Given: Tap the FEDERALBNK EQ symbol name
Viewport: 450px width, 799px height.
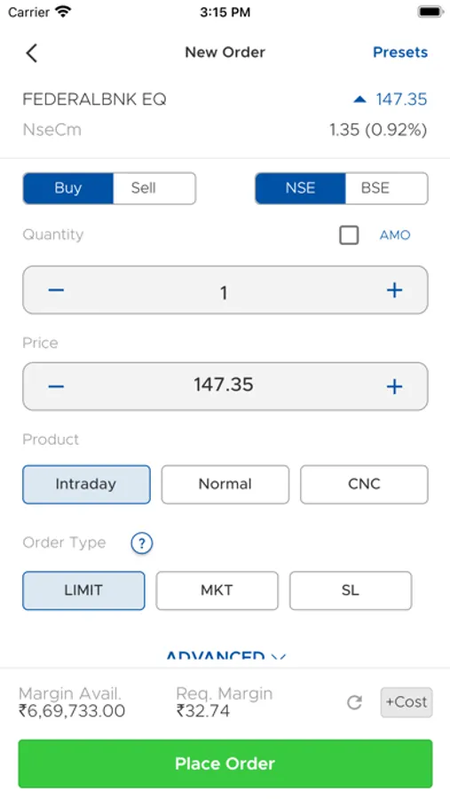Looking at the screenshot, I should pyautogui.click(x=94, y=99).
